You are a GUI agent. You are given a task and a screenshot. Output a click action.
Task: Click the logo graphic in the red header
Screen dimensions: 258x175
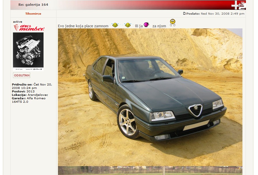(238, 5)
